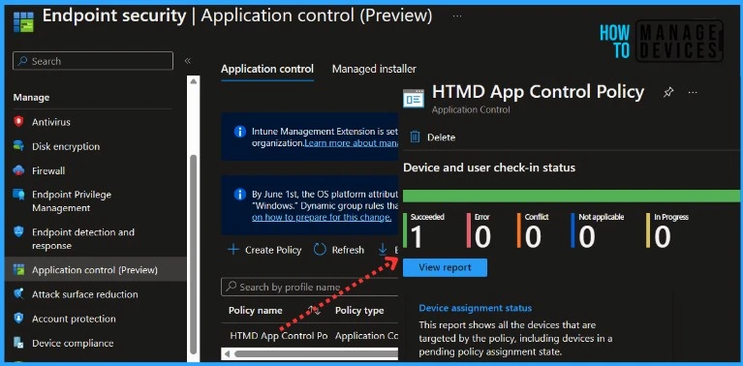The width and height of the screenshot is (743, 366).
Task: Click the left arrow of the horizontal scrollbar
Action: pyautogui.click(x=227, y=353)
